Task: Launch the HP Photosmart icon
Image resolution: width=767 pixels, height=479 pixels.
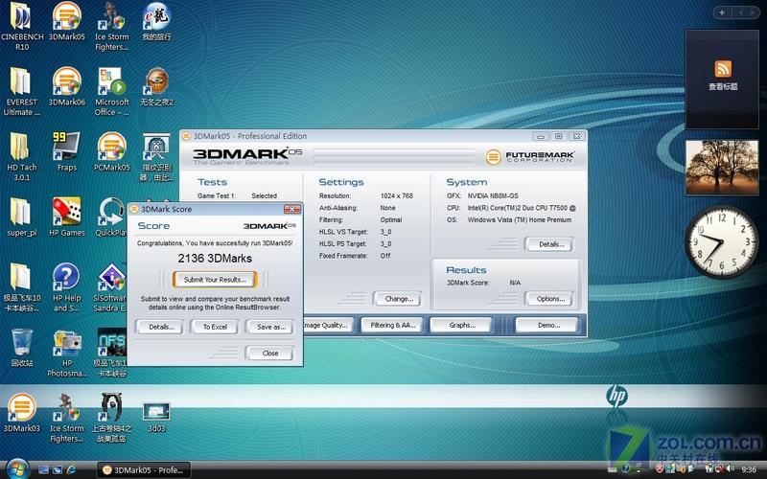Action: coord(67,343)
